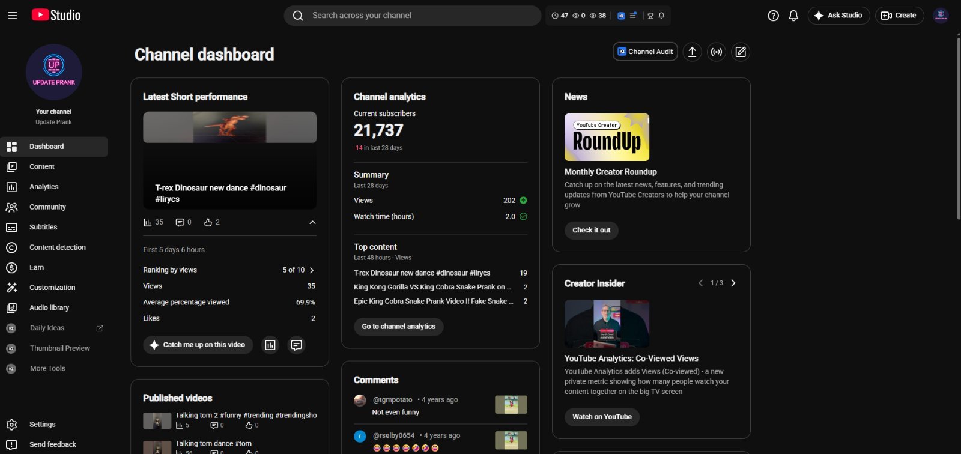Screen dimensions: 961x454
Task: Open the vidIQ list icon in the extension bar
Action: [x=633, y=16]
